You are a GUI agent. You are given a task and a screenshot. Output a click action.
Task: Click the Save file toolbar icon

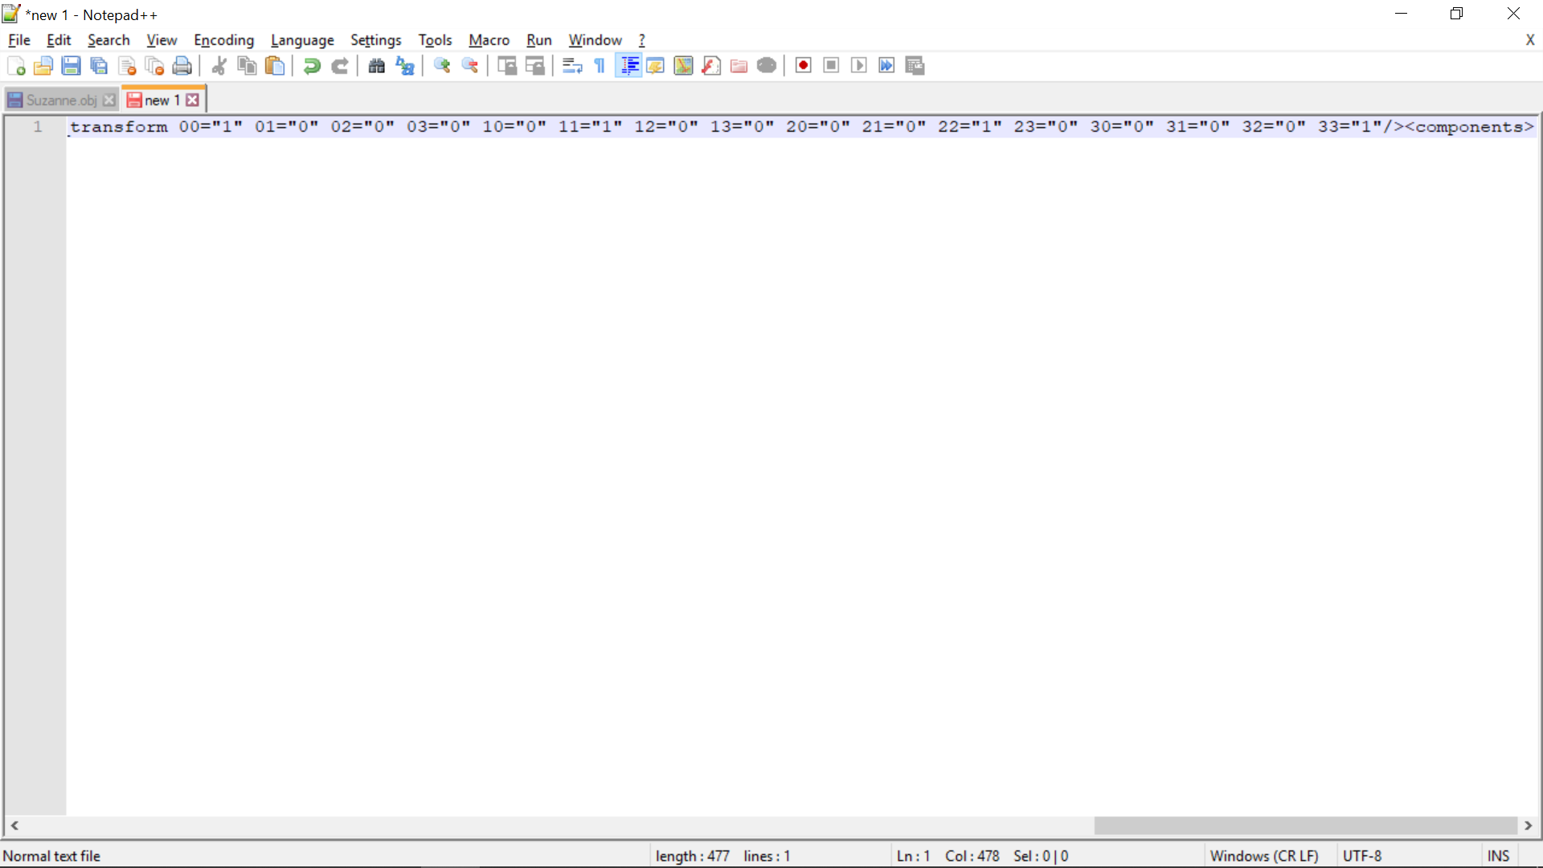pos(72,66)
